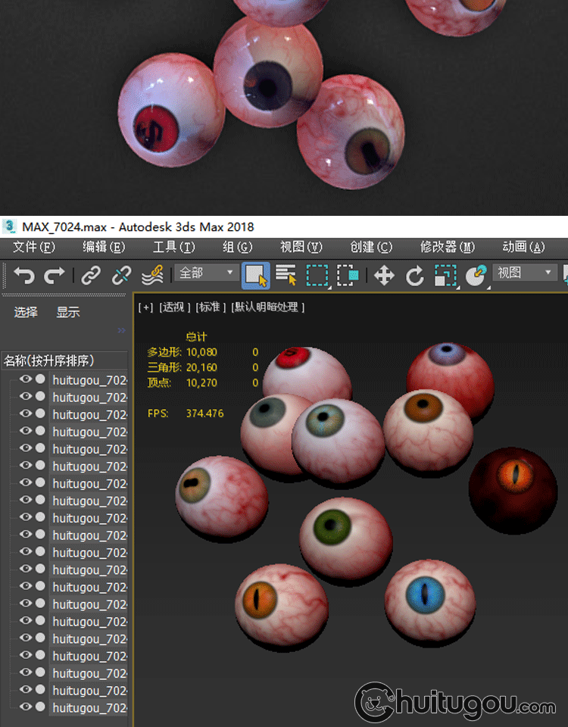Toggle the Window/Crossing selection button
This screenshot has width=568, height=727.
click(x=348, y=275)
